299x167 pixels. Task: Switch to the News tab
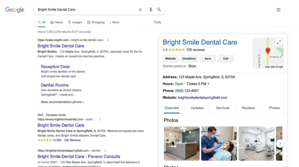click(x=56, y=22)
